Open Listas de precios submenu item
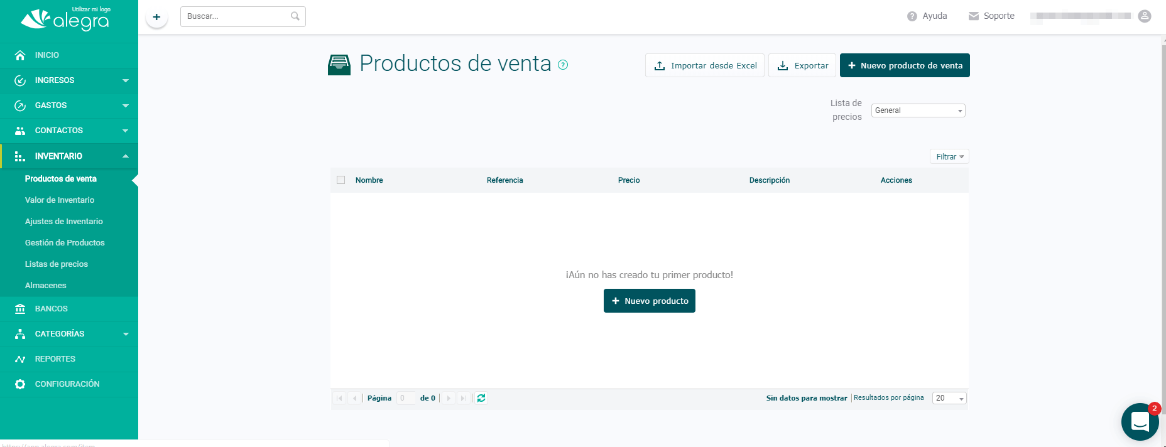1166x447 pixels. click(x=57, y=264)
